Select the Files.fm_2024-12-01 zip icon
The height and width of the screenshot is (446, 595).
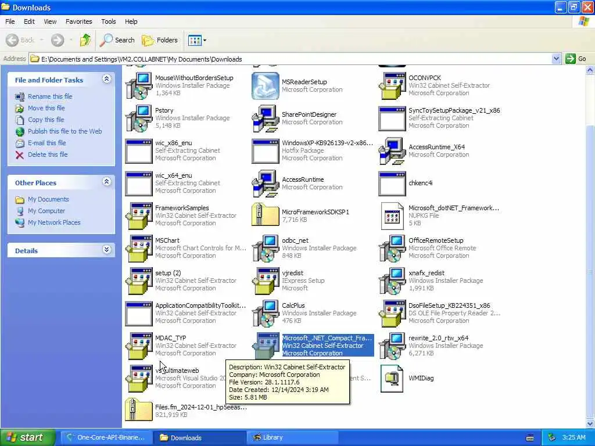(139, 409)
